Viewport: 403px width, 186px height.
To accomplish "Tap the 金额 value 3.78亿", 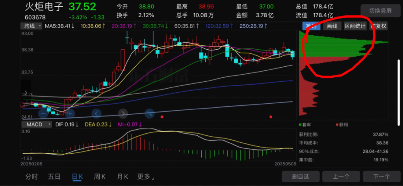I will pyautogui.click(x=265, y=15).
